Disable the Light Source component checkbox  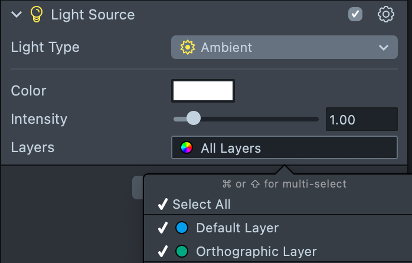[x=355, y=14]
